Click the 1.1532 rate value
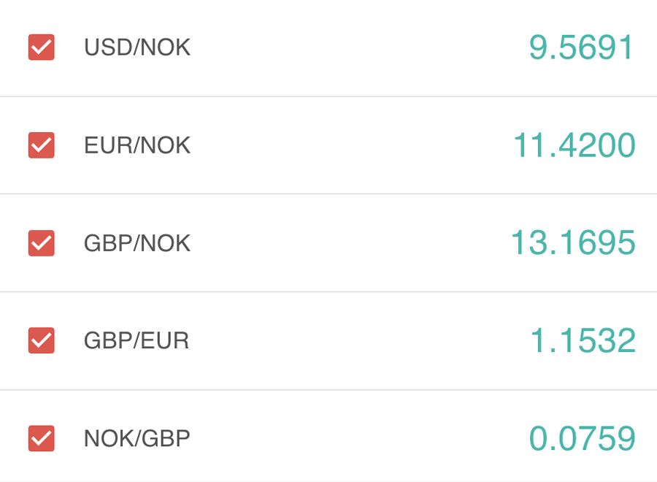657x482 pixels. [x=582, y=340]
